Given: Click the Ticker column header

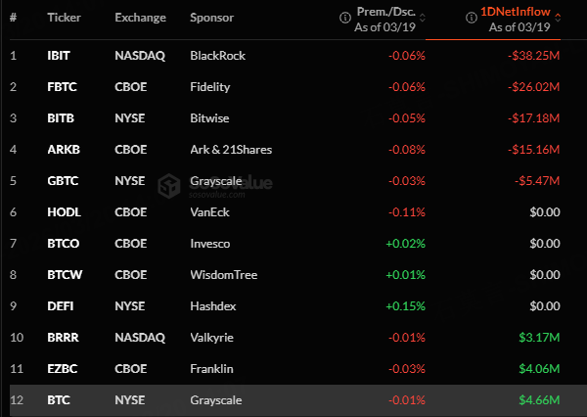Looking at the screenshot, I should click(x=63, y=18).
